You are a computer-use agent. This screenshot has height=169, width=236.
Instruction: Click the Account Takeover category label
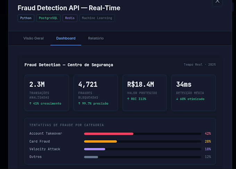click(x=45, y=133)
